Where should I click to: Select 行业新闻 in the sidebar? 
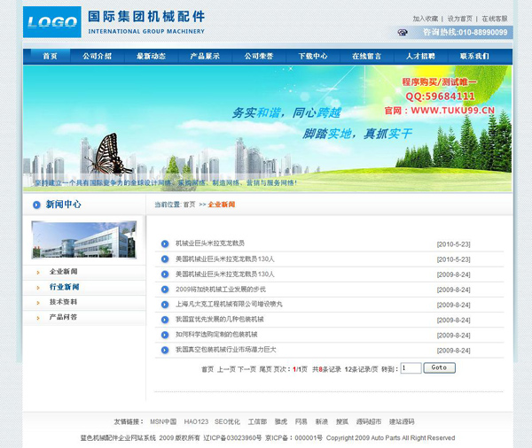coord(64,287)
